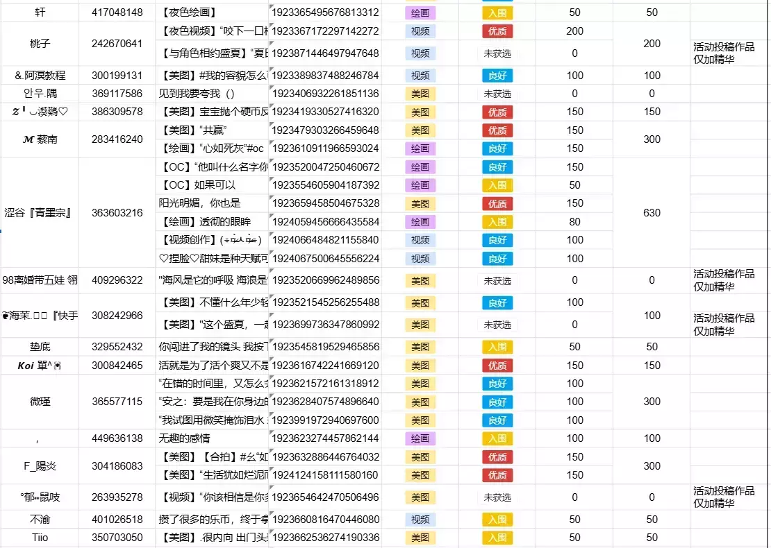Select the F_陽炎 name cell
The width and height of the screenshot is (771, 548).
[40, 466]
